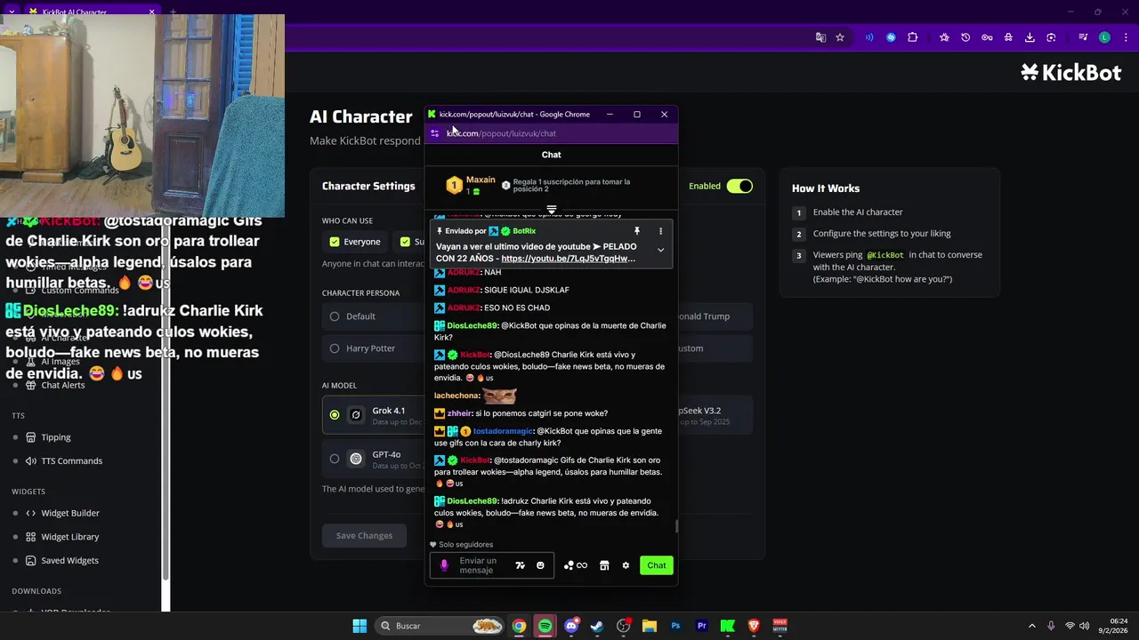The height and width of the screenshot is (640, 1139).
Task: Open the media controls music-list icon
Action: pyautogui.click(x=1083, y=37)
